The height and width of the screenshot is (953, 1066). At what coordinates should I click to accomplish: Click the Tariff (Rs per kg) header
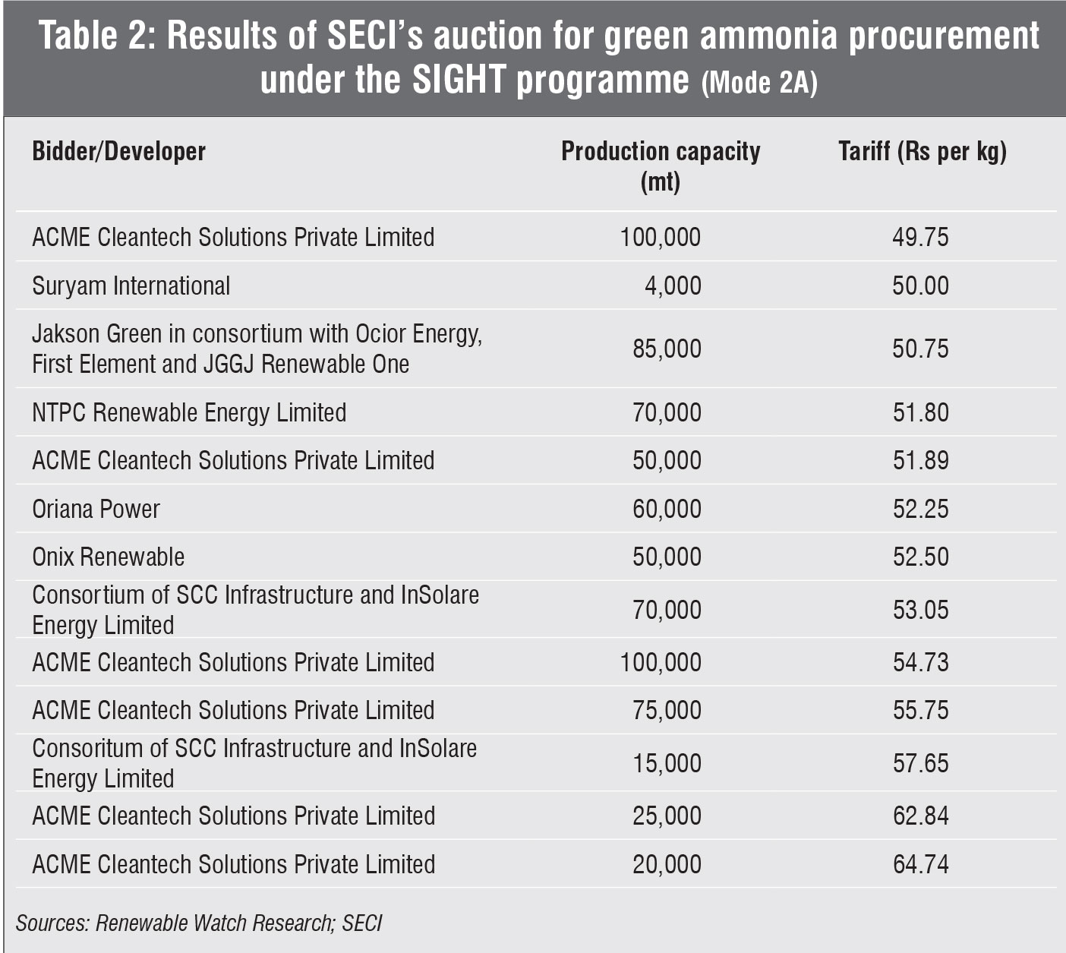[x=922, y=151]
